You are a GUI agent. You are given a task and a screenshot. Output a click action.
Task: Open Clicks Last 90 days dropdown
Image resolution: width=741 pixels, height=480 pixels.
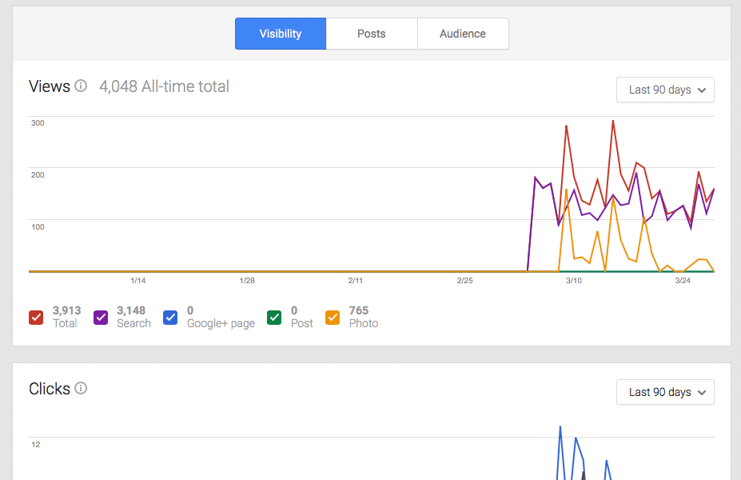pos(665,392)
